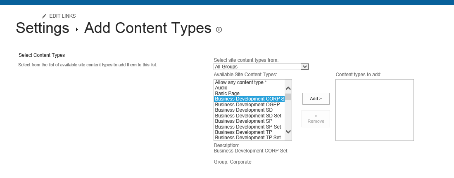
Task: Pick Business Development SP content type
Action: (x=244, y=121)
